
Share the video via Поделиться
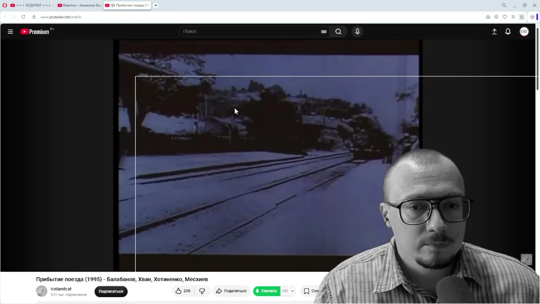(231, 291)
